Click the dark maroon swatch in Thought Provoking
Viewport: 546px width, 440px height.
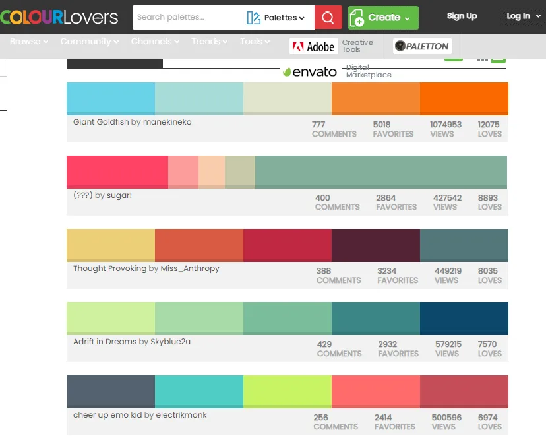tap(376, 245)
